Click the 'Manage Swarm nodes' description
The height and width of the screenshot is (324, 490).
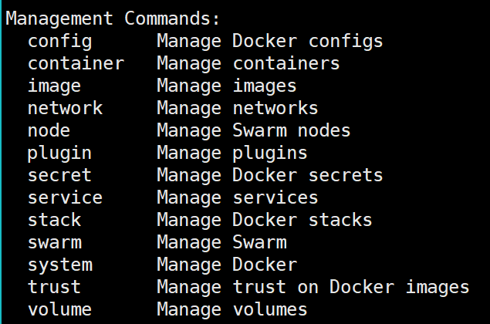pyautogui.click(x=253, y=130)
